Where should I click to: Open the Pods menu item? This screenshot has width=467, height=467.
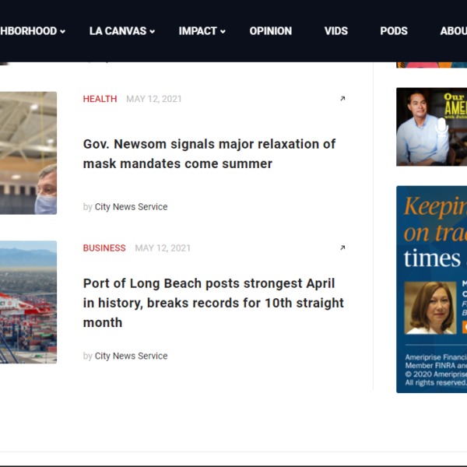coord(393,31)
